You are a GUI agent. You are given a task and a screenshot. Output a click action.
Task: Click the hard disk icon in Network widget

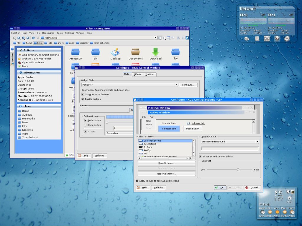[x=257, y=39]
